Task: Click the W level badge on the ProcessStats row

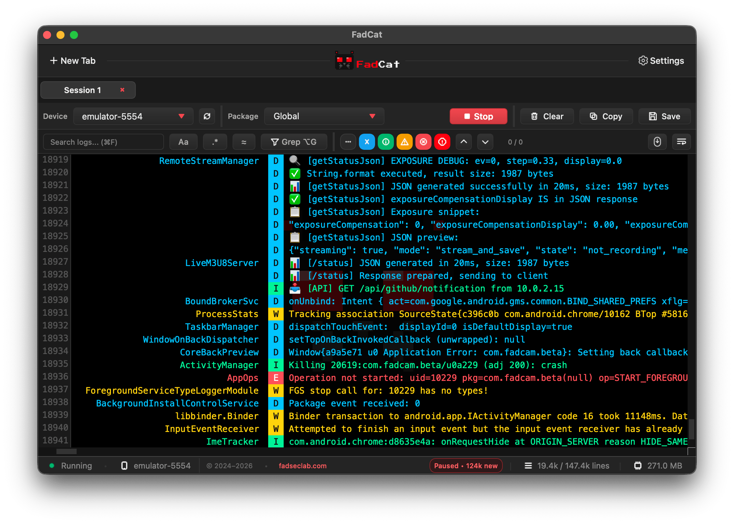Action: (276, 314)
